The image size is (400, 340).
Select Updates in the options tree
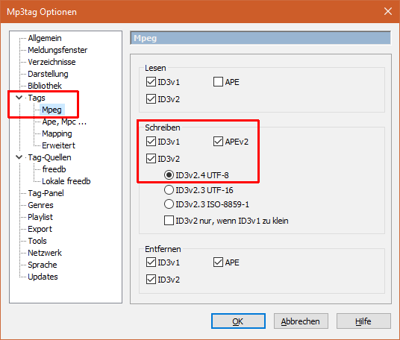click(x=43, y=277)
